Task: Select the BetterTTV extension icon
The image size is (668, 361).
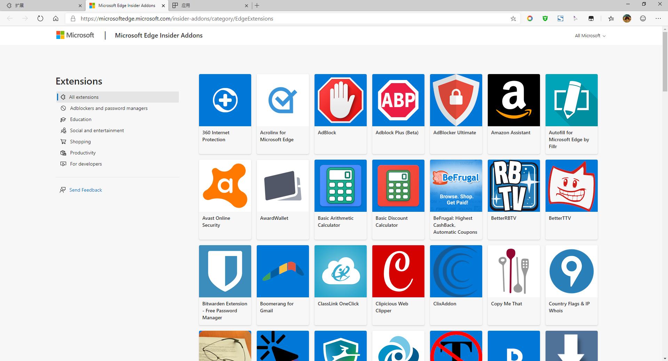Action: pos(572,186)
